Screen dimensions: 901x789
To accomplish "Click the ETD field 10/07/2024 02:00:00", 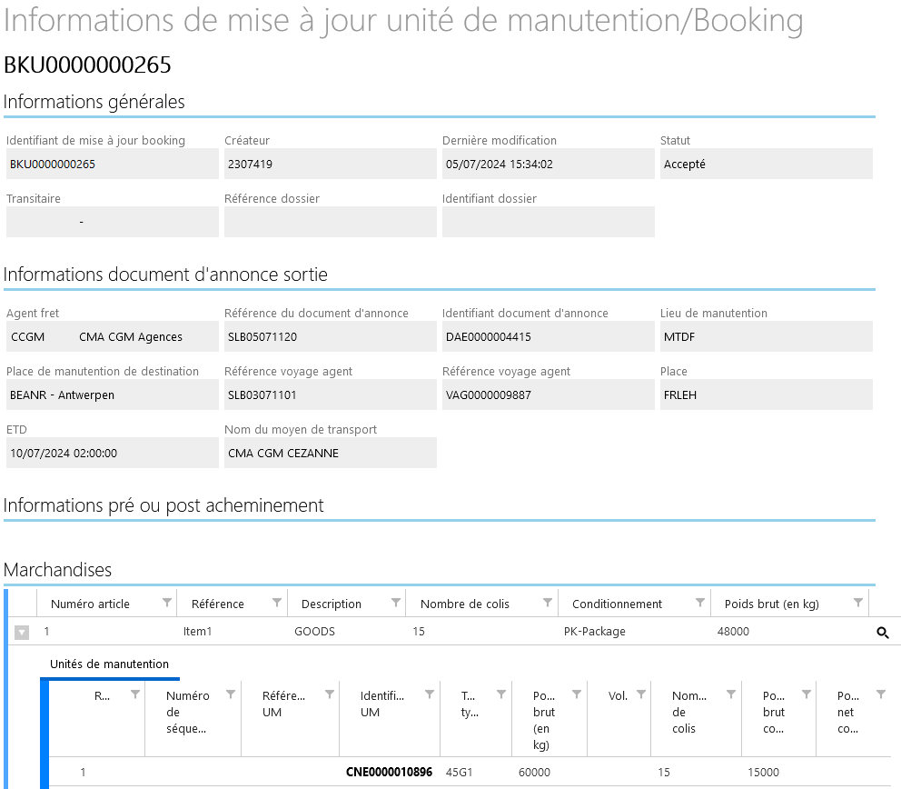I will 112,453.
